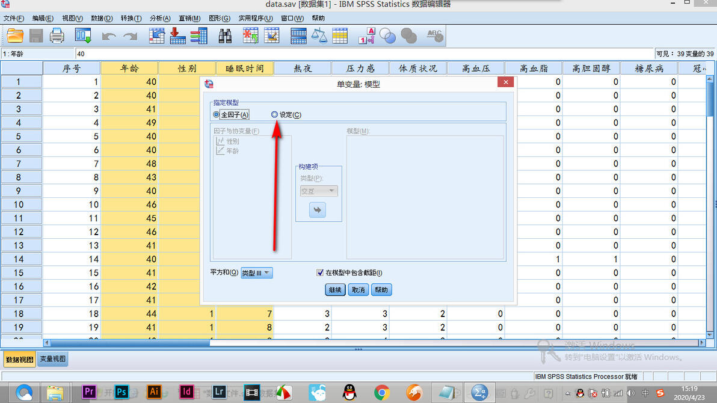This screenshot has height=403, width=717.
Task: Click the Redo arrow icon
Action: coord(131,36)
